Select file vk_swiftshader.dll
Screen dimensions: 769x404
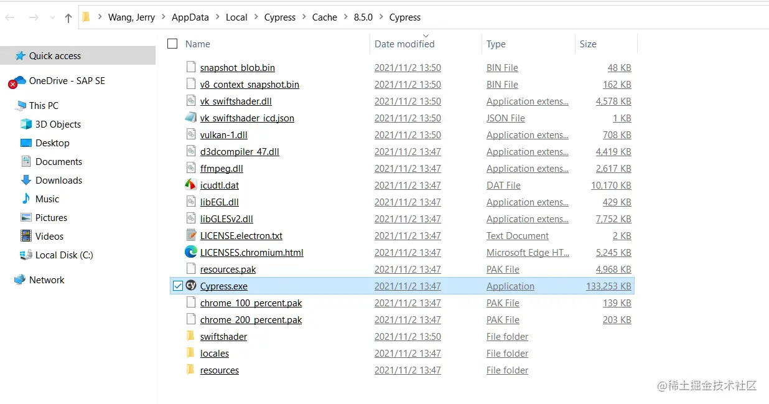[x=236, y=101]
